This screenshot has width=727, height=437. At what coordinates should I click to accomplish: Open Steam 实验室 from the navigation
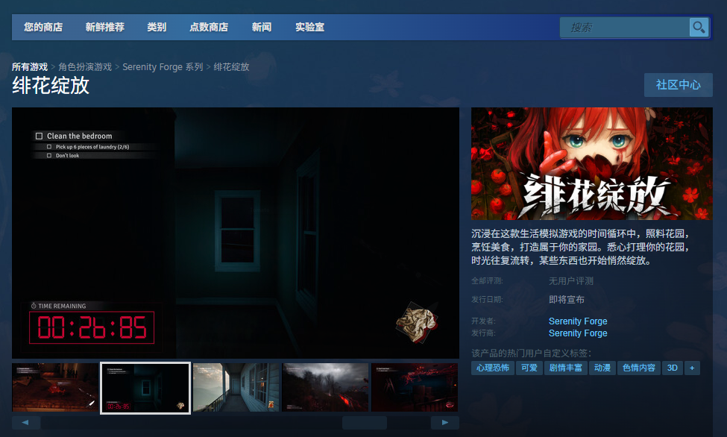(x=310, y=27)
